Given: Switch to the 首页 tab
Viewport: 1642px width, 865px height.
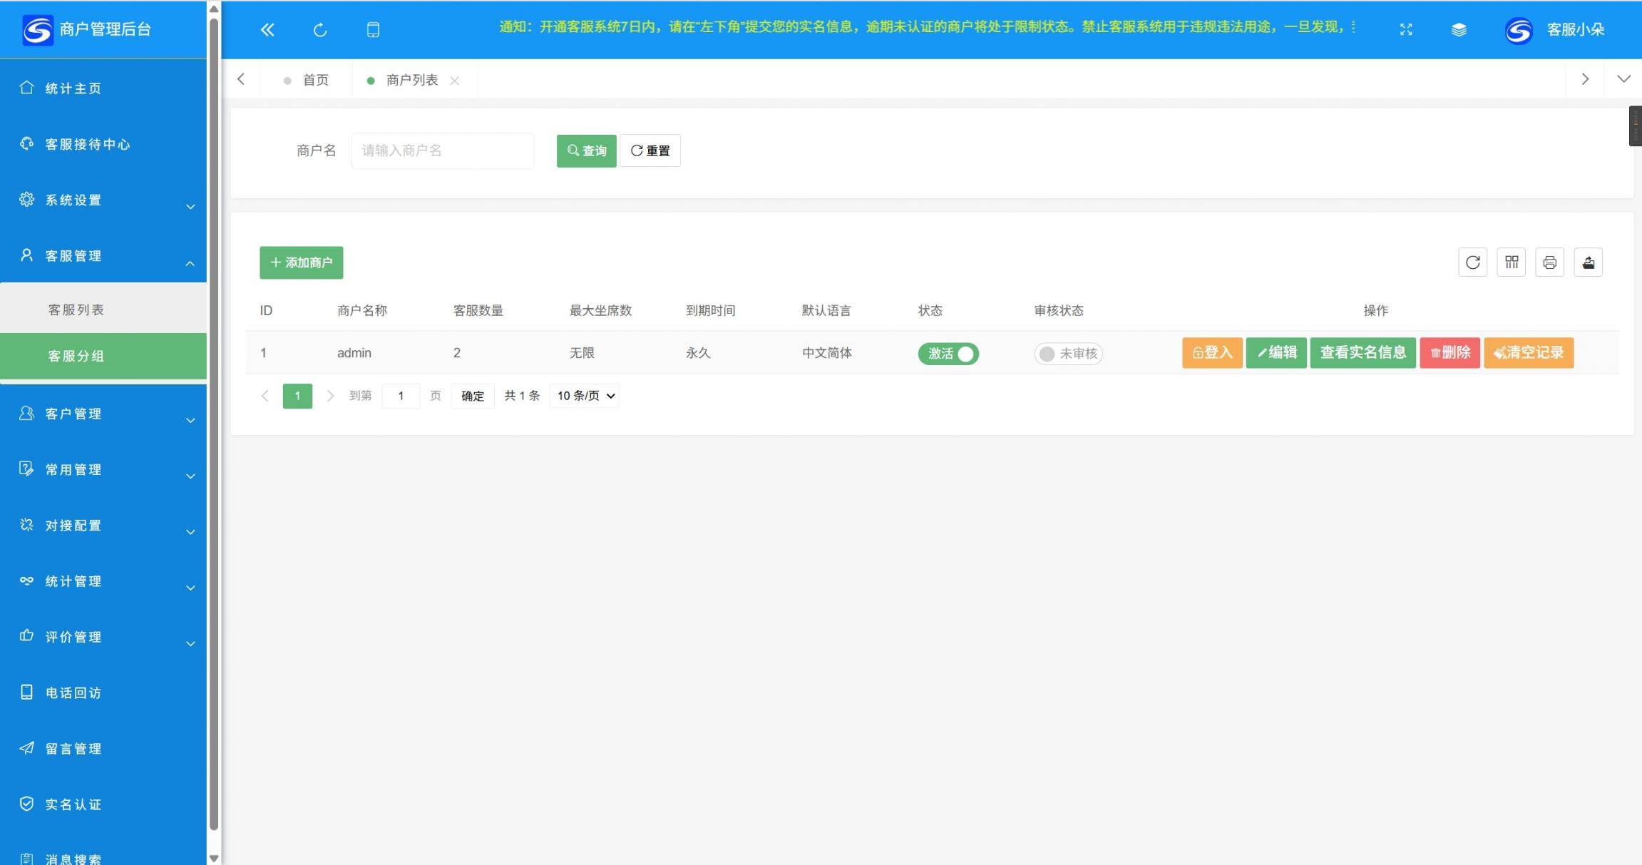Looking at the screenshot, I should tap(315, 79).
